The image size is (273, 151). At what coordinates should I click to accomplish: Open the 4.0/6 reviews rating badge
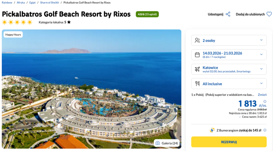147,14
